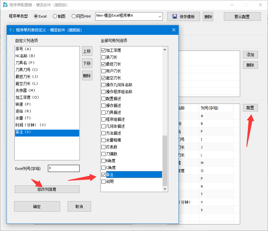
Task: Click the 下移 button
Action: pyautogui.click(x=87, y=63)
